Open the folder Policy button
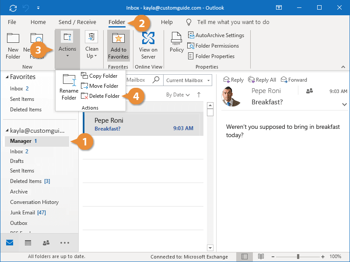 (x=177, y=42)
